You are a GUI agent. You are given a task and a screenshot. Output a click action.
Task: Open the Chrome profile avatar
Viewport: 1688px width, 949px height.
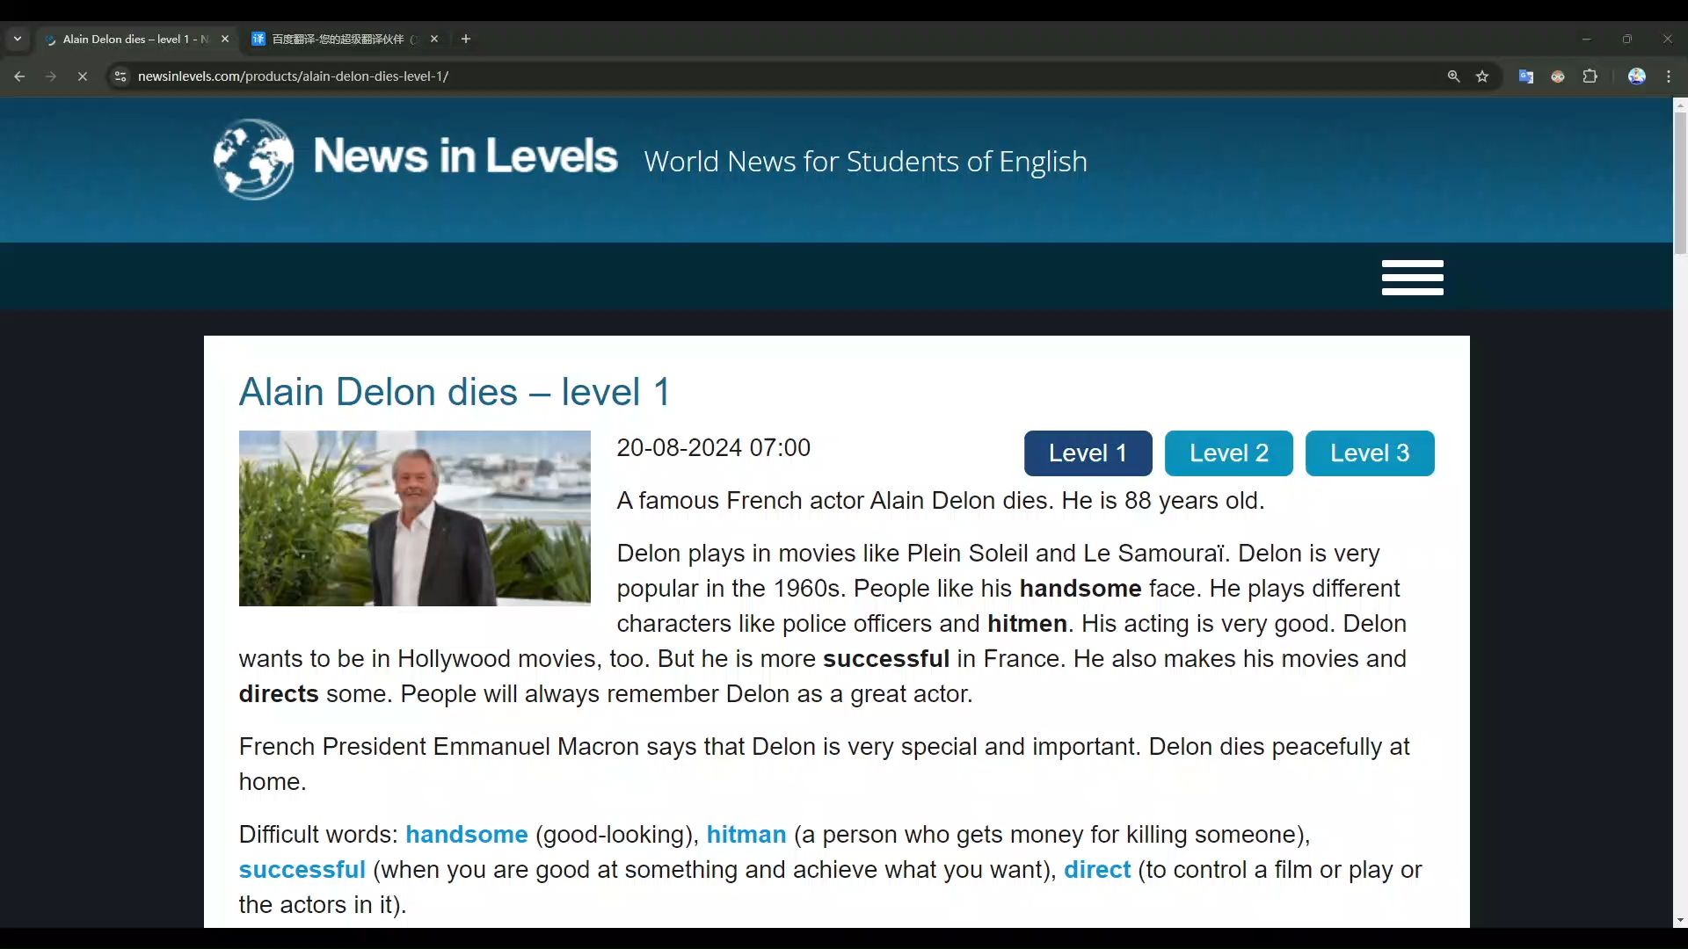coord(1636,76)
